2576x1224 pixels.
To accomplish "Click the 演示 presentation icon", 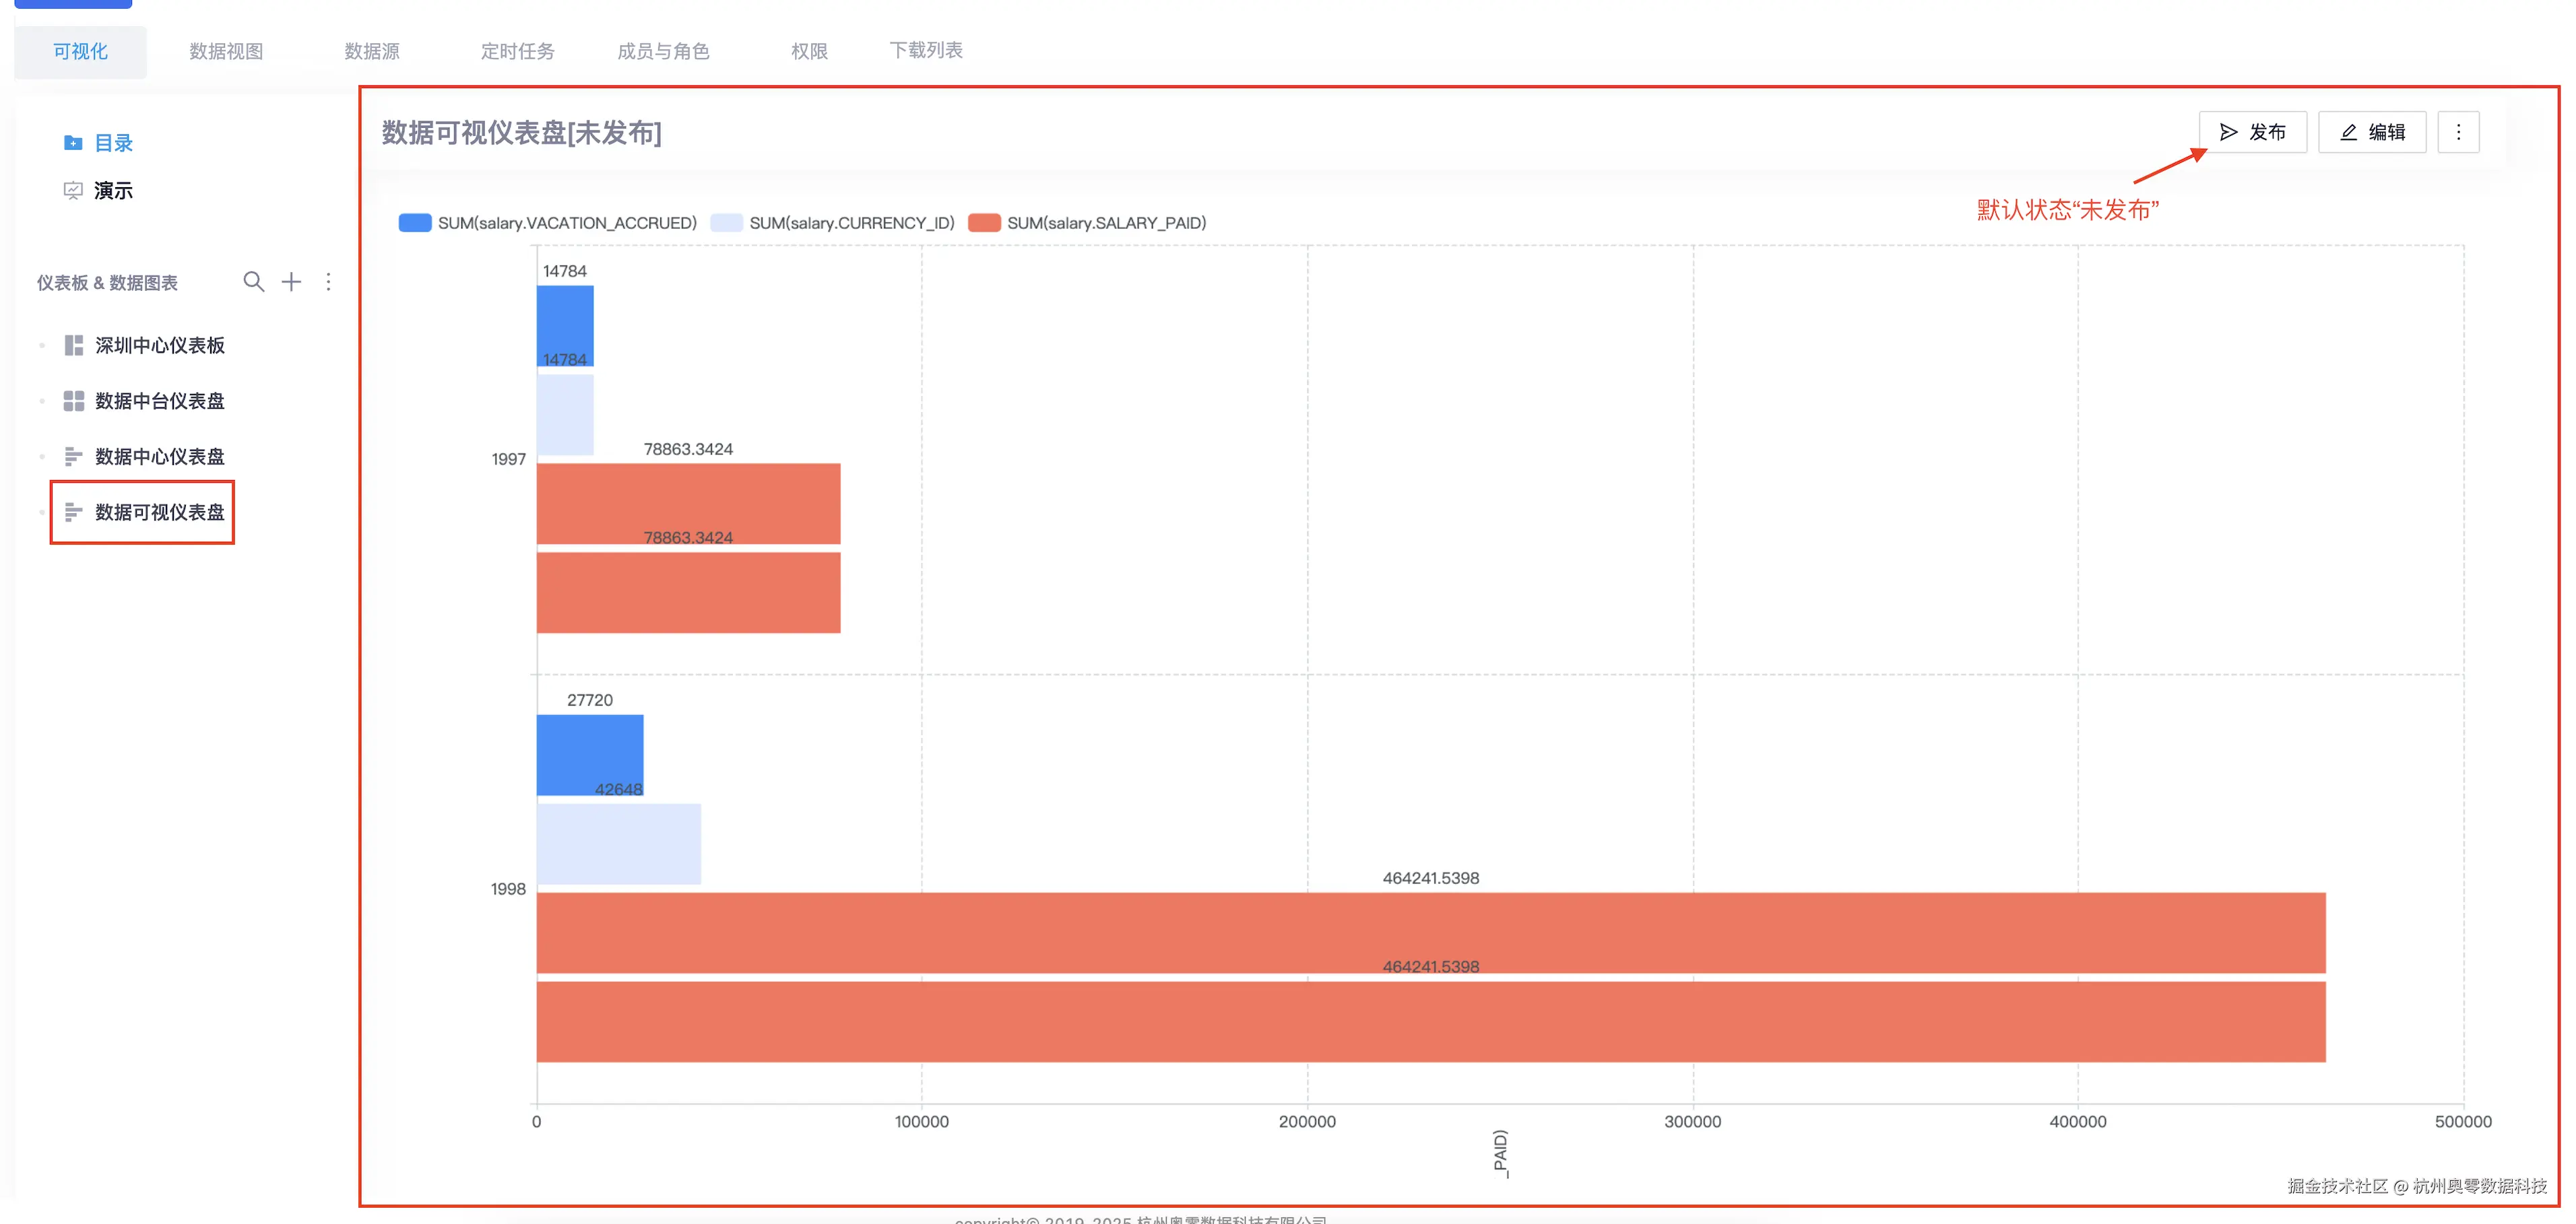I will tap(73, 191).
